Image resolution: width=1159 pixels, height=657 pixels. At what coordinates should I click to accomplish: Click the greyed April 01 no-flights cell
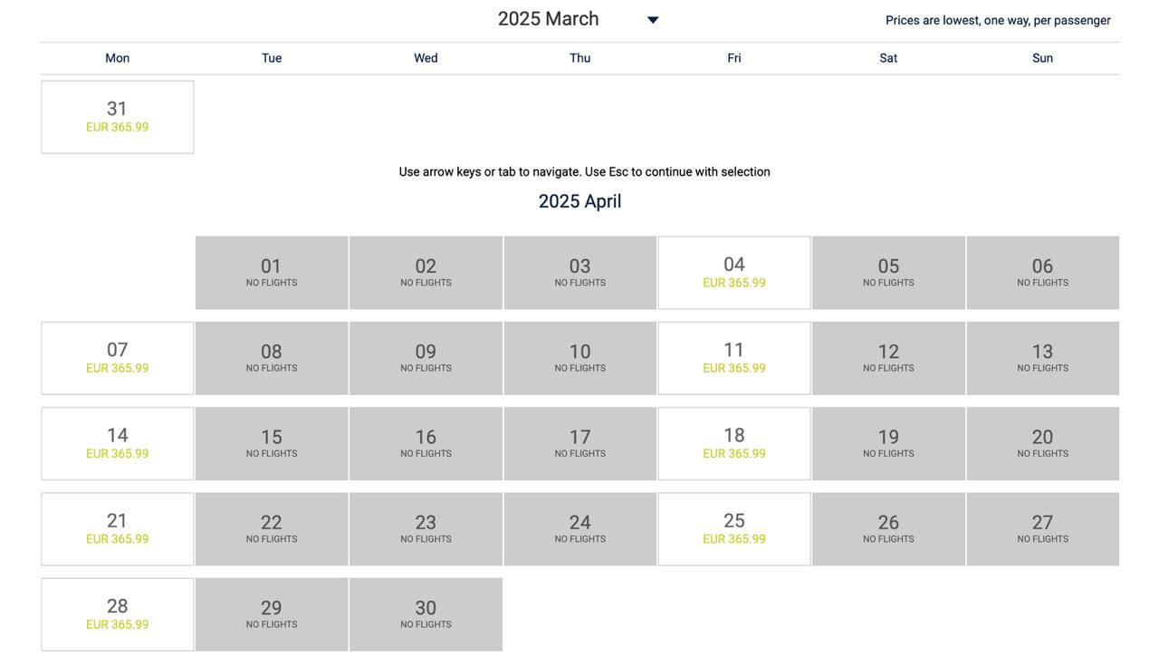(272, 273)
